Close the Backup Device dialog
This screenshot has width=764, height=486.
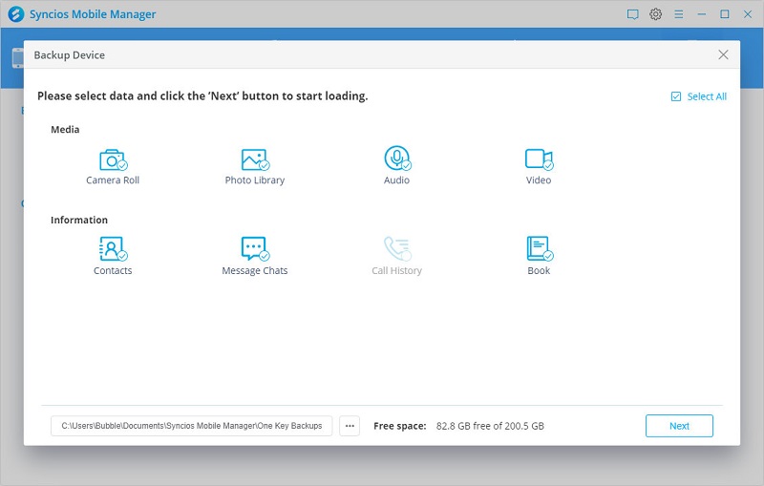coord(724,55)
